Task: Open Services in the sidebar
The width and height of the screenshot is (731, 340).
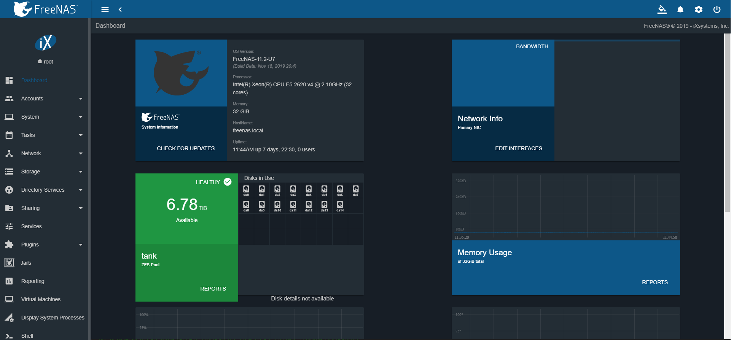Action: pos(44,226)
